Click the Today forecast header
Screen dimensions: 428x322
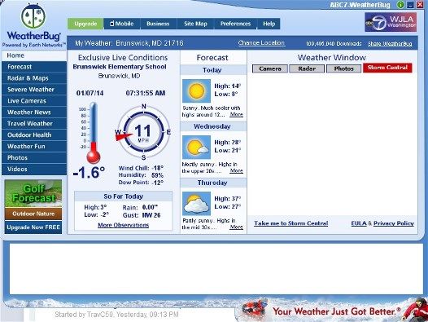tap(213, 70)
